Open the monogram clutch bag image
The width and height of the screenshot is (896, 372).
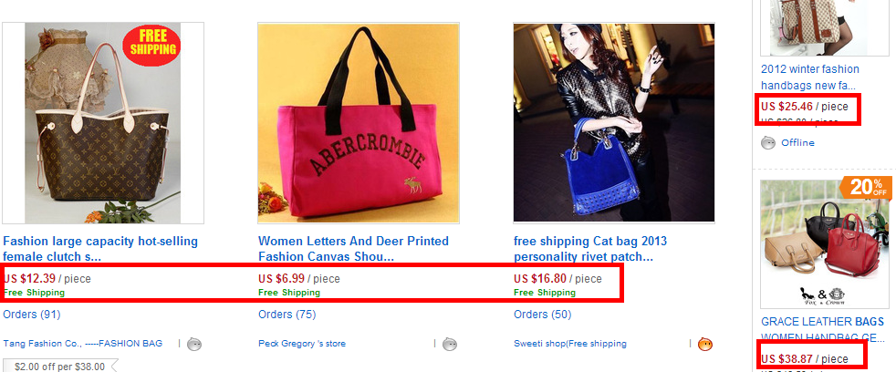coord(103,123)
